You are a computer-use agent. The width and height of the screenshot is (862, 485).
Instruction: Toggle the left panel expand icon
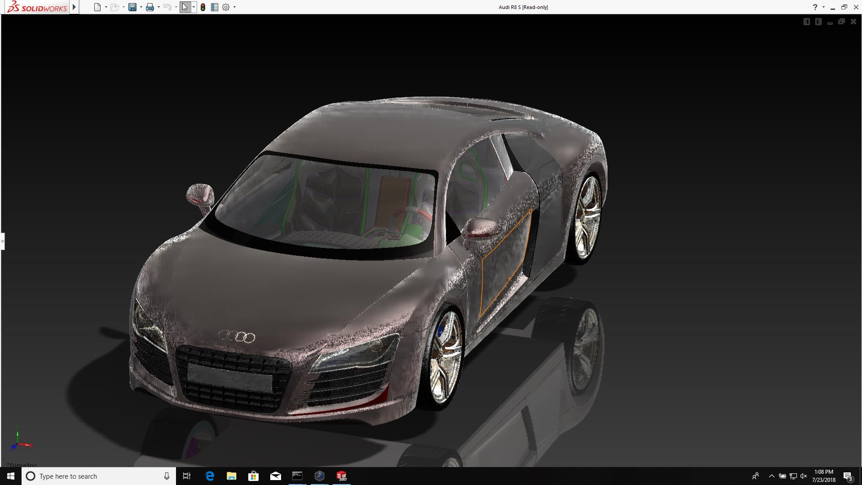[x=806, y=22]
